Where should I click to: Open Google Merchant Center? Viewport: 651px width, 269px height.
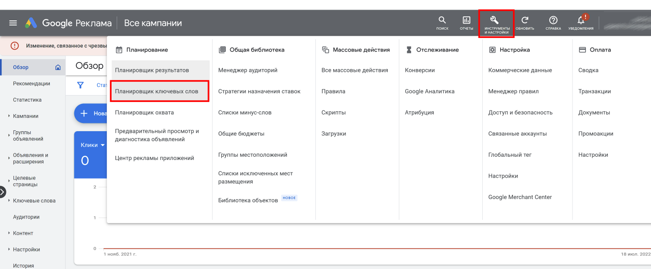pos(520,197)
